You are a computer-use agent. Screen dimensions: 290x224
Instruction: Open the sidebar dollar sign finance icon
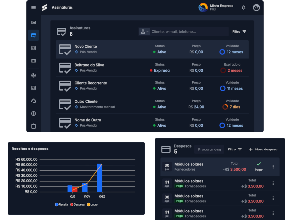click(x=33, y=113)
